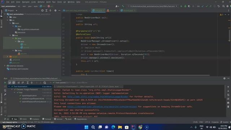Image resolution: width=231 pixels, height=130 pixels.
Task: Collapse the main folder
Action: 10,23
